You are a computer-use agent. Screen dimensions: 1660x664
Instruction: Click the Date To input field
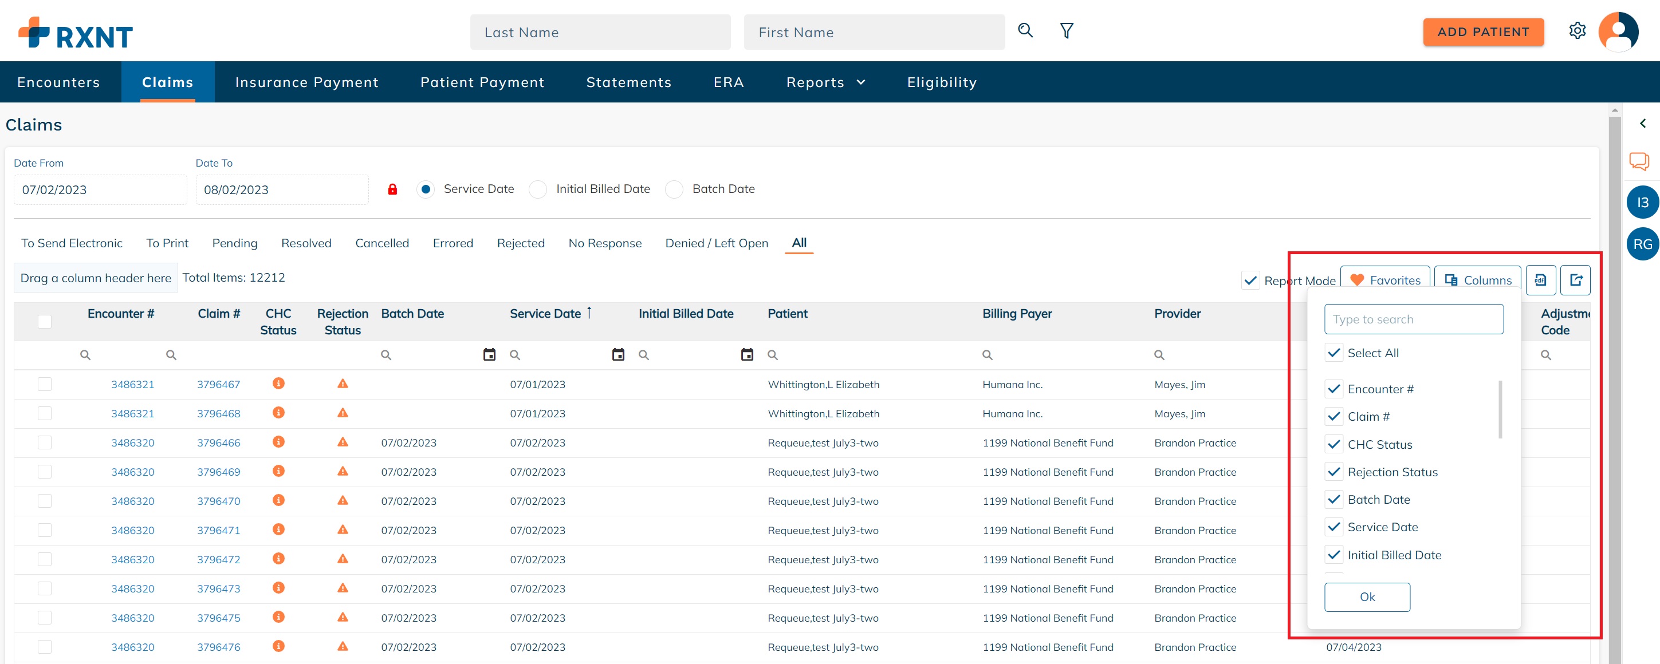tap(282, 190)
